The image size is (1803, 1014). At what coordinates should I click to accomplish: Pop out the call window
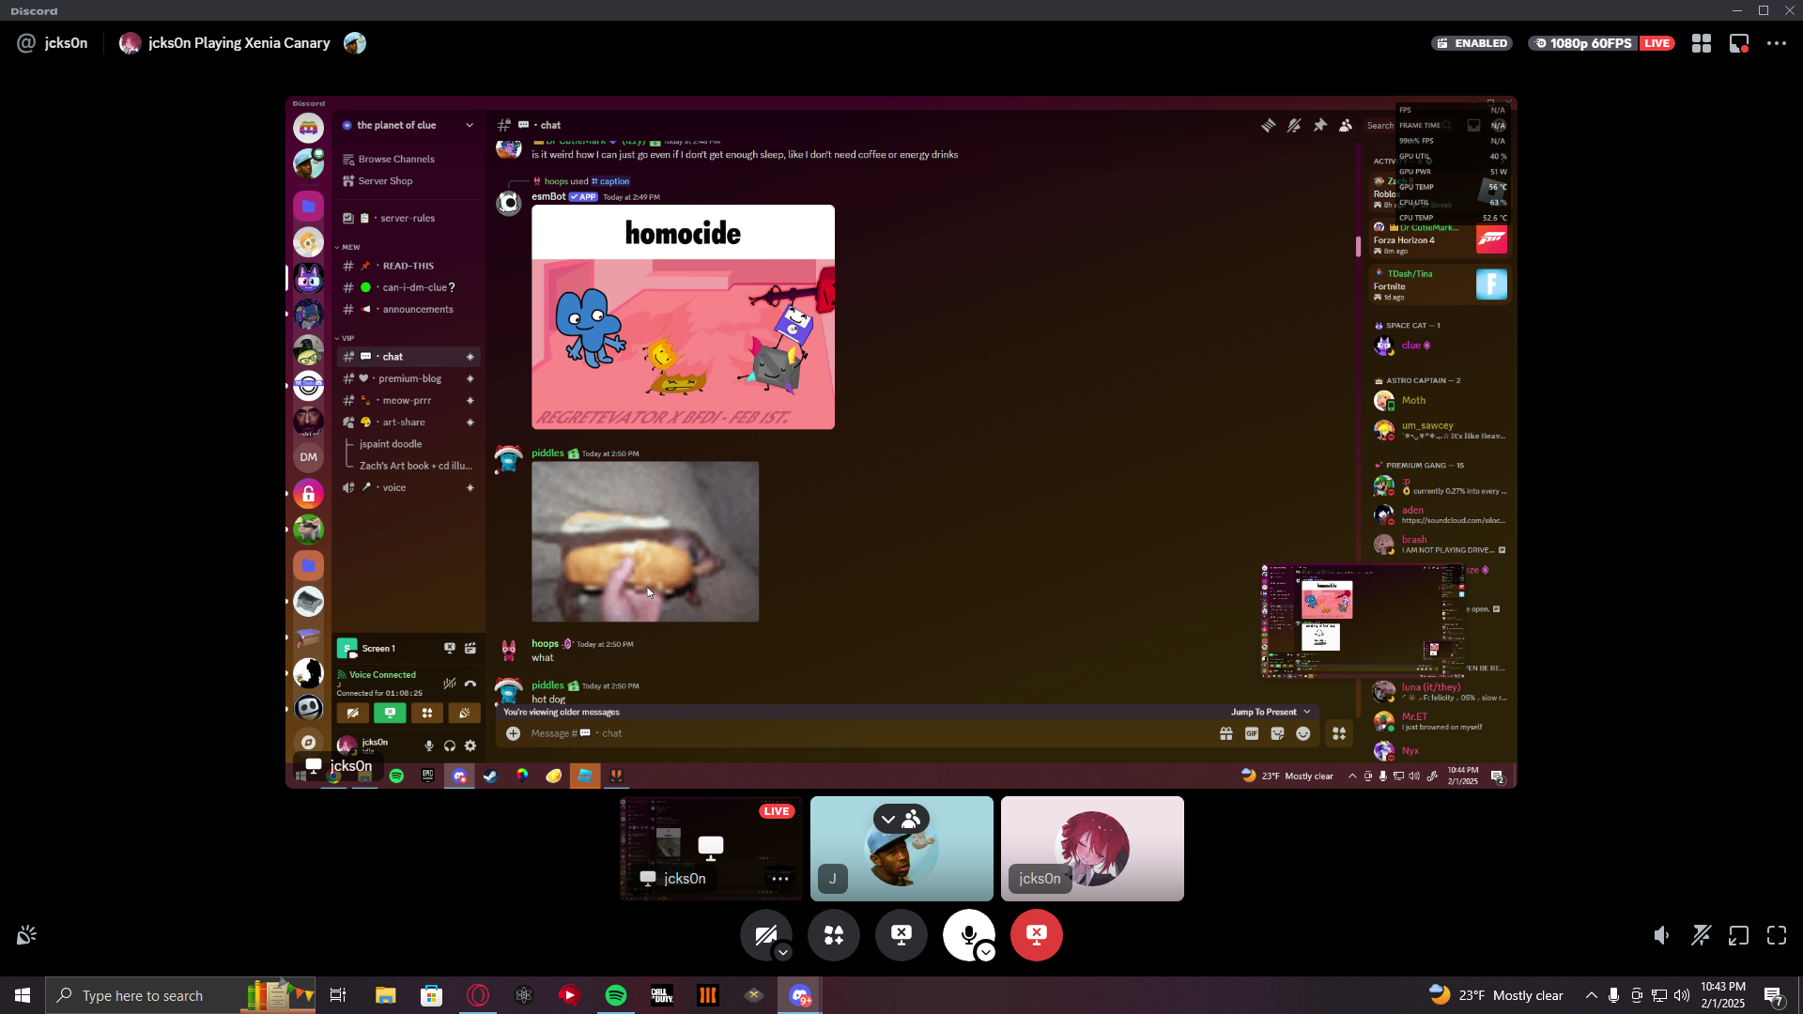1738,935
